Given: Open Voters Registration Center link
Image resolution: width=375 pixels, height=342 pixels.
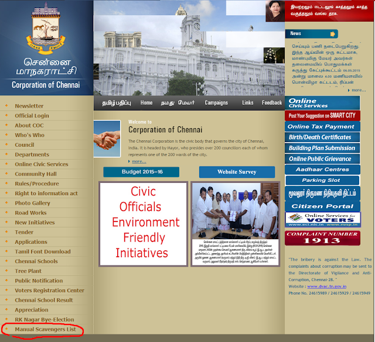Looking at the screenshot, I should 49,291.
